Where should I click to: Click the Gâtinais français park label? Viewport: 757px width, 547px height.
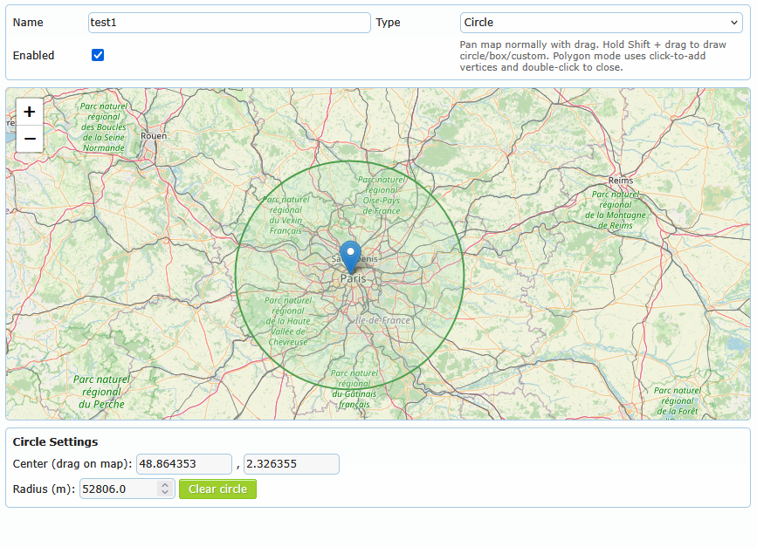354,389
